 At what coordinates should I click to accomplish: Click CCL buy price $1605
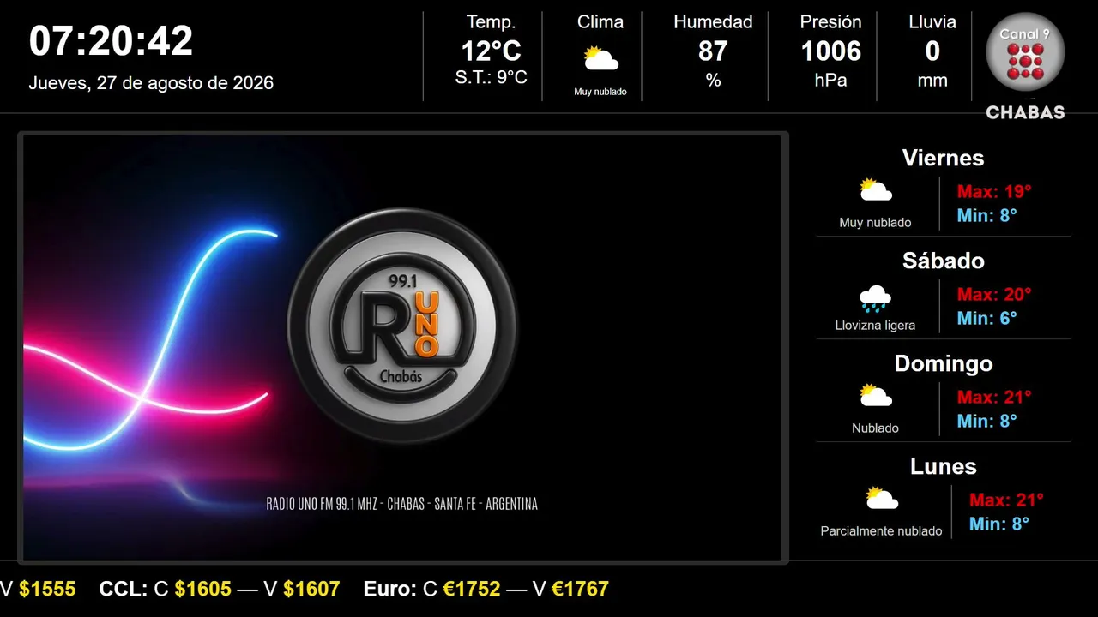pyautogui.click(x=203, y=589)
